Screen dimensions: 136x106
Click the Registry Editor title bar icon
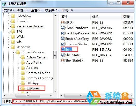click(4, 4)
